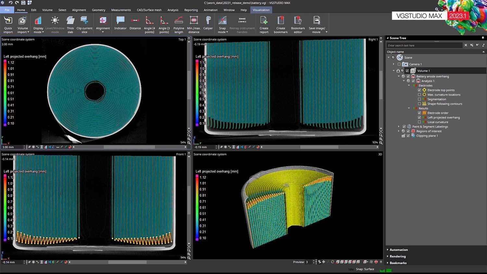Expand the Automation panel
The width and height of the screenshot is (487, 274).
click(398, 250)
